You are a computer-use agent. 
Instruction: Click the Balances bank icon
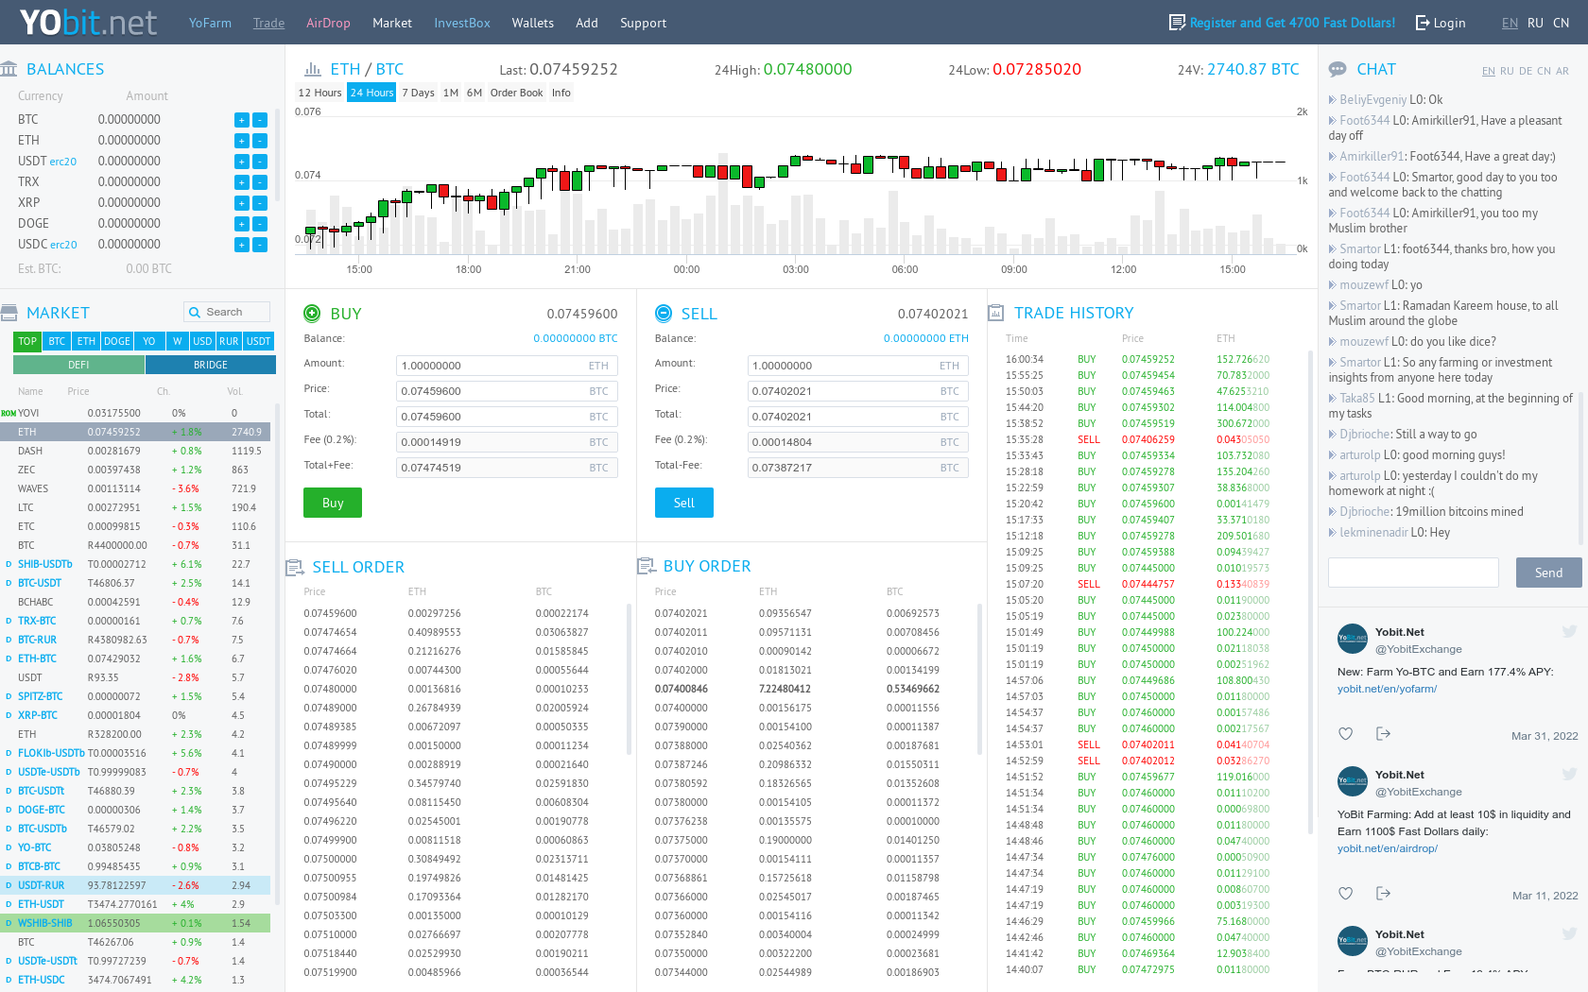(9, 69)
